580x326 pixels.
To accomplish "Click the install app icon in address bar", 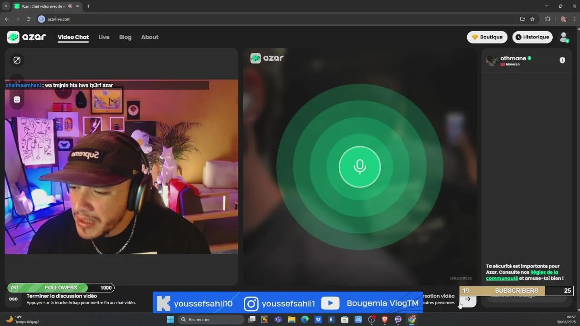I will [x=522, y=19].
